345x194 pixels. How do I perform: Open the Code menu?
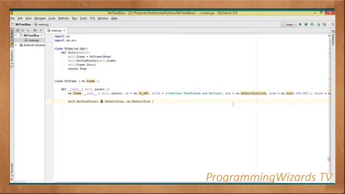coord(52,18)
